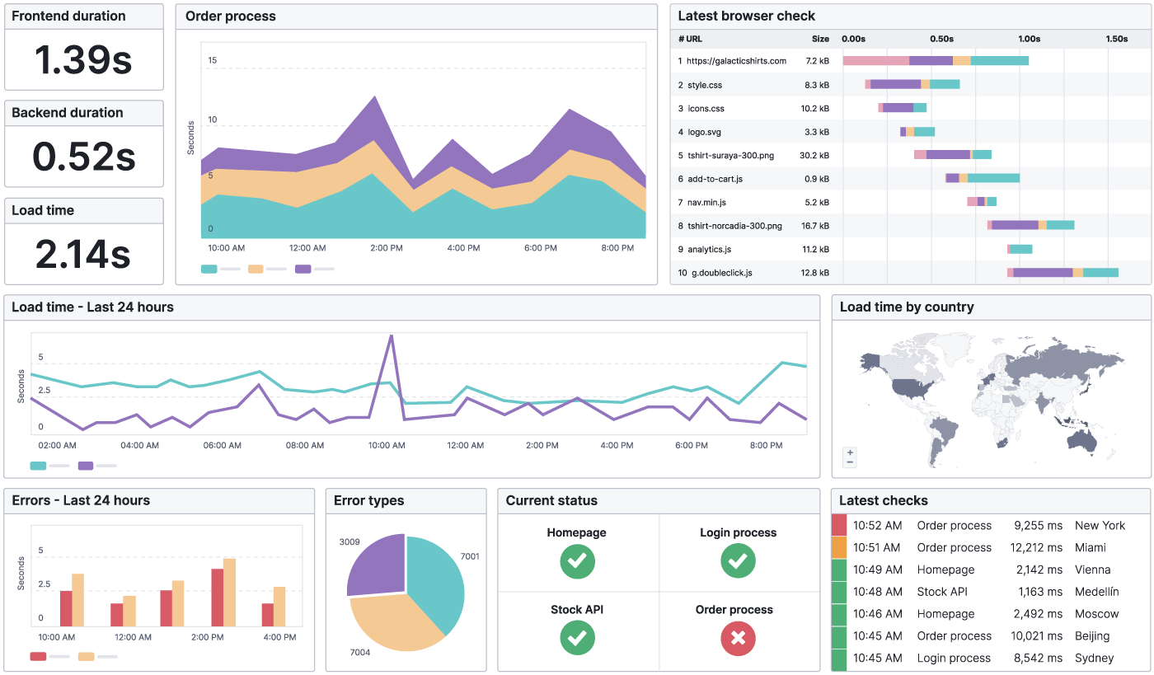The image size is (1154, 675).
Task: Click the green status indicator for Sydney Login check
Action: pyautogui.click(x=838, y=658)
